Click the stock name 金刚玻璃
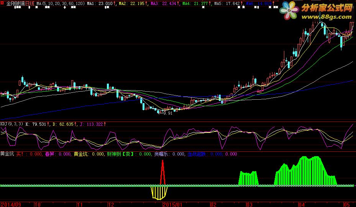This screenshot has width=356, height=207. coord(15,3)
